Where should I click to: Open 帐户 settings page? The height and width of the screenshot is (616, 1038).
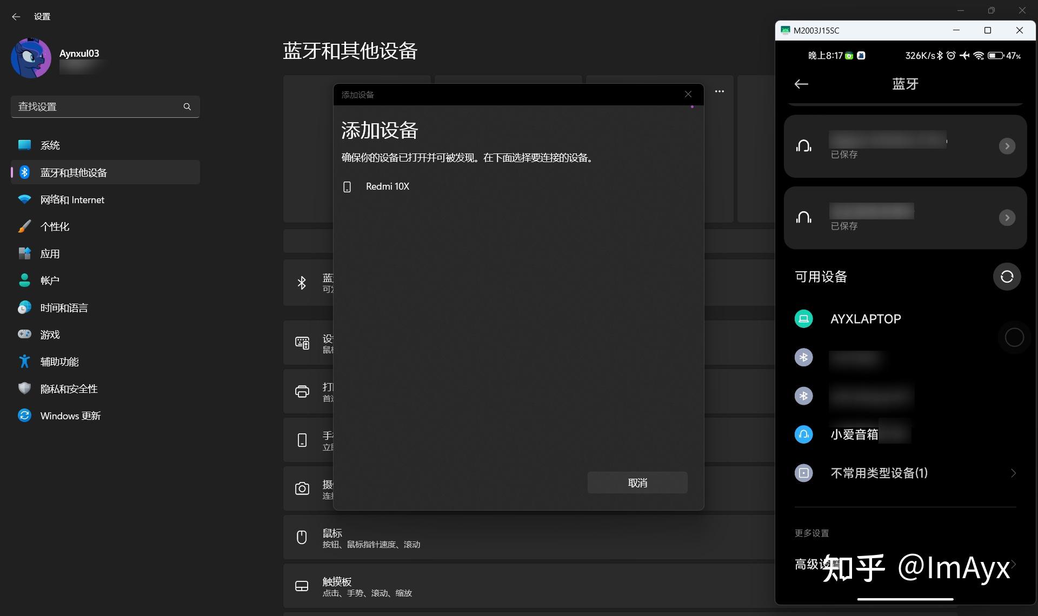pos(105,280)
